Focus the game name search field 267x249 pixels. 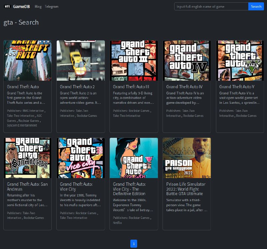(x=211, y=6)
